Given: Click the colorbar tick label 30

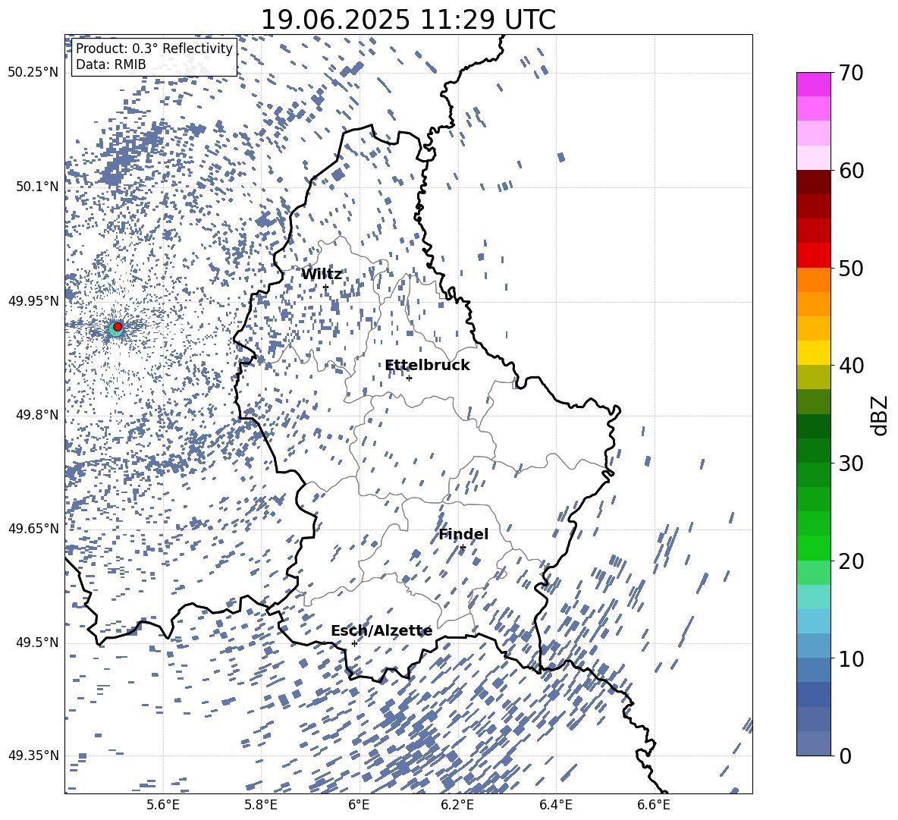Looking at the screenshot, I should tap(851, 463).
